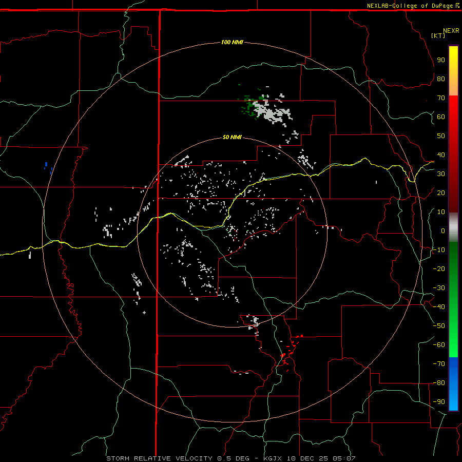Click the -70 scale label
The width and height of the screenshot is (462, 462).
(x=439, y=364)
